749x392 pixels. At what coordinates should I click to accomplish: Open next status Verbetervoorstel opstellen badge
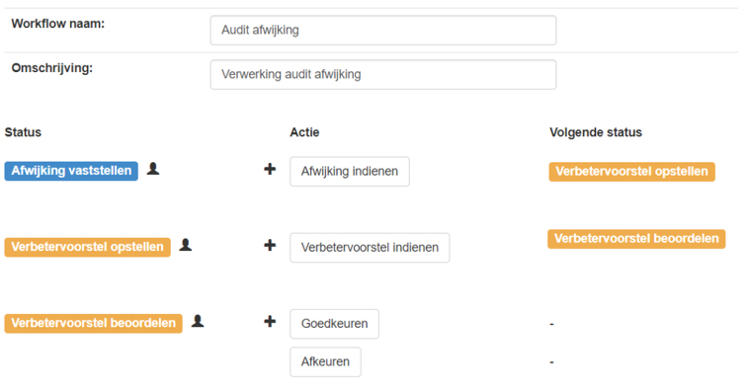(x=632, y=172)
